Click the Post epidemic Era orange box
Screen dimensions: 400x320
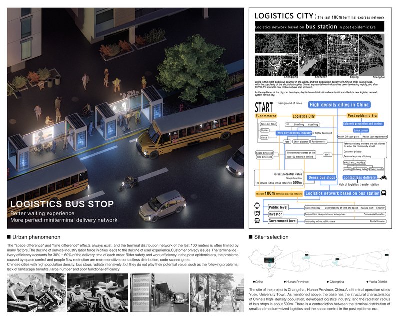(363, 116)
